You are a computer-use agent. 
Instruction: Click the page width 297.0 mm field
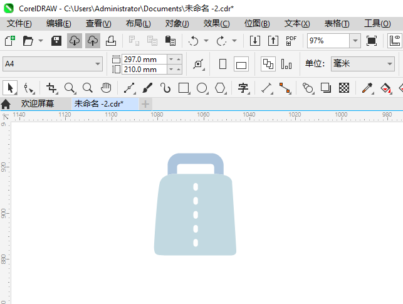[x=144, y=60]
